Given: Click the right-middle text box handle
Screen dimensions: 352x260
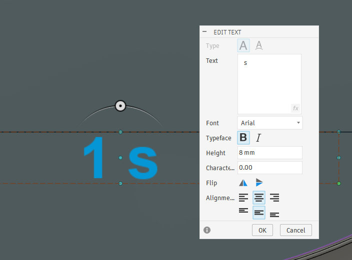Looking at the screenshot, I should point(339,158).
